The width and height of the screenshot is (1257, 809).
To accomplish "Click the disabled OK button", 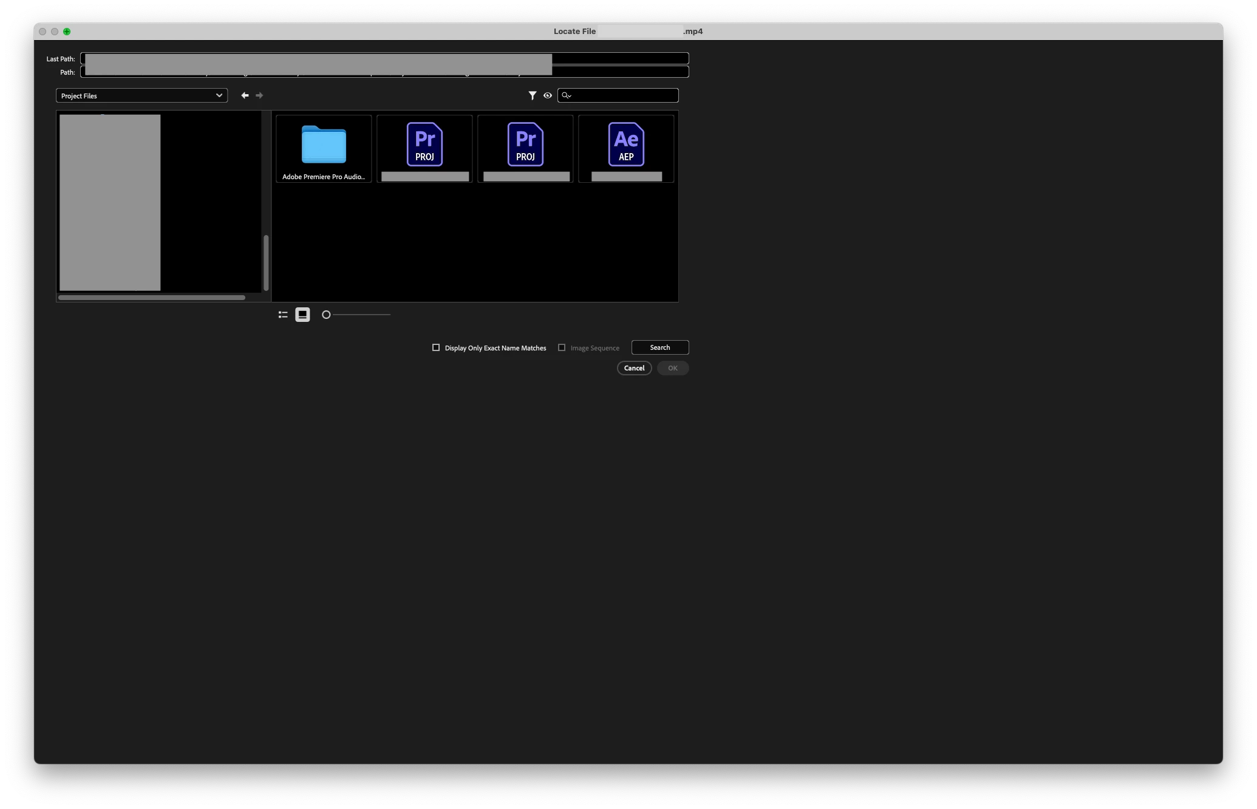I will [x=672, y=368].
